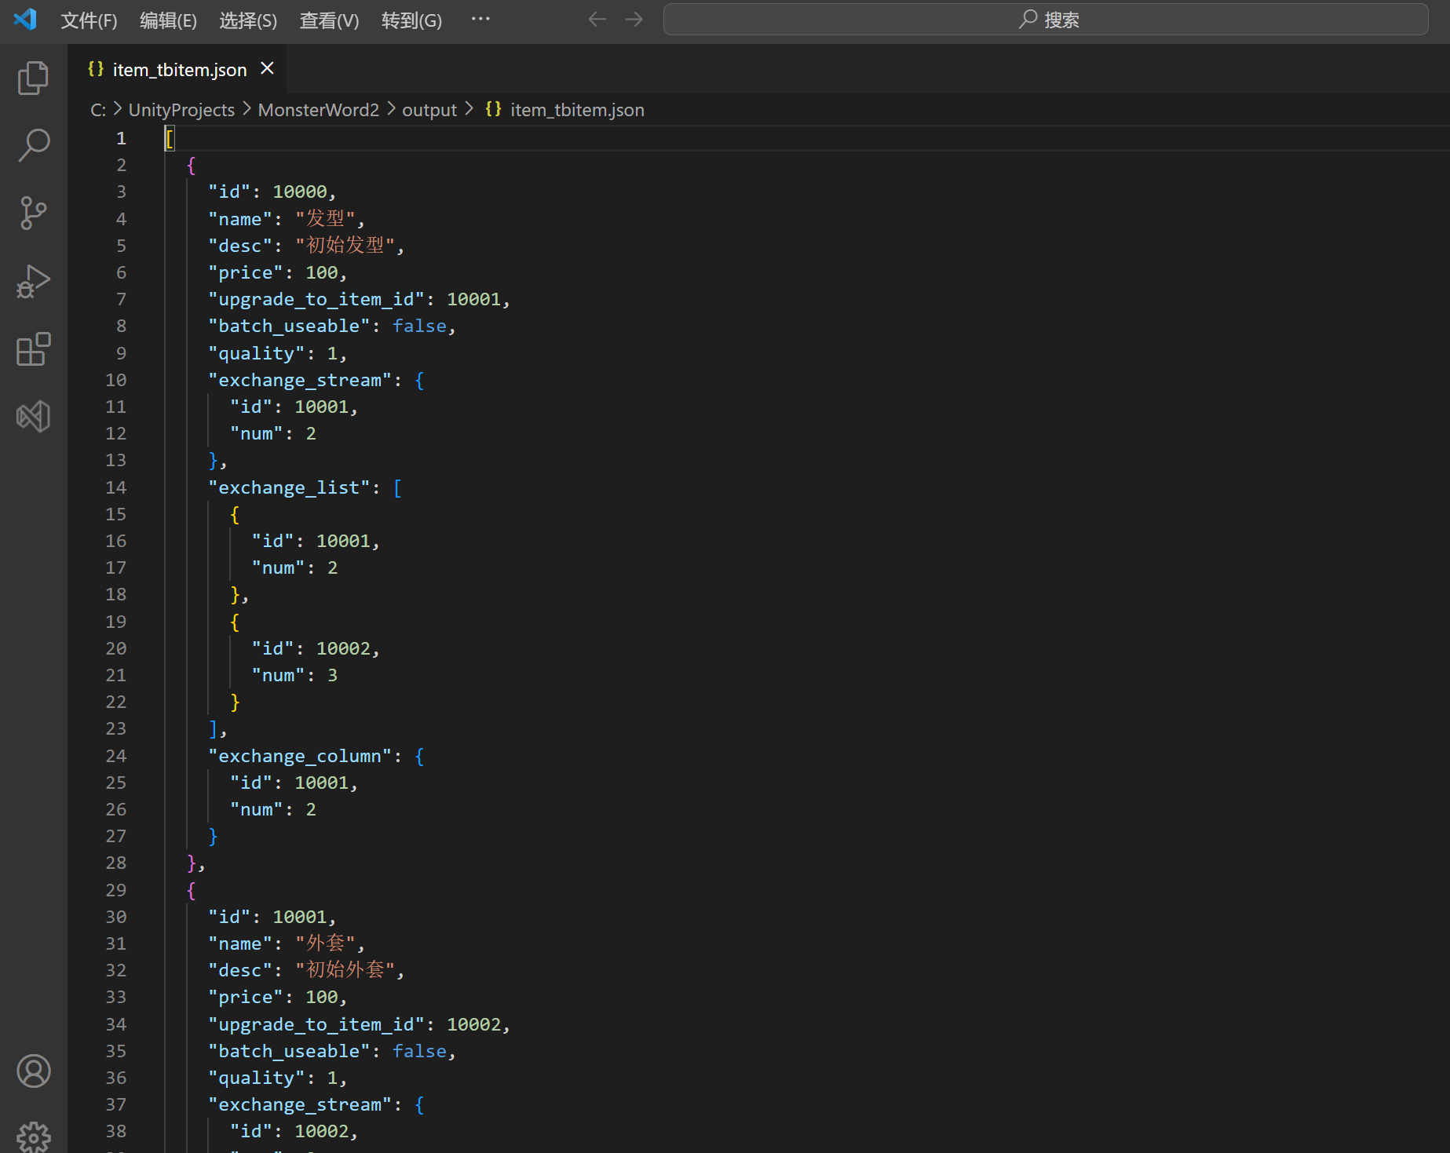Screen dimensions: 1450x1153
Task: Select the item_tbitem.json editor tab
Action: 177,69
